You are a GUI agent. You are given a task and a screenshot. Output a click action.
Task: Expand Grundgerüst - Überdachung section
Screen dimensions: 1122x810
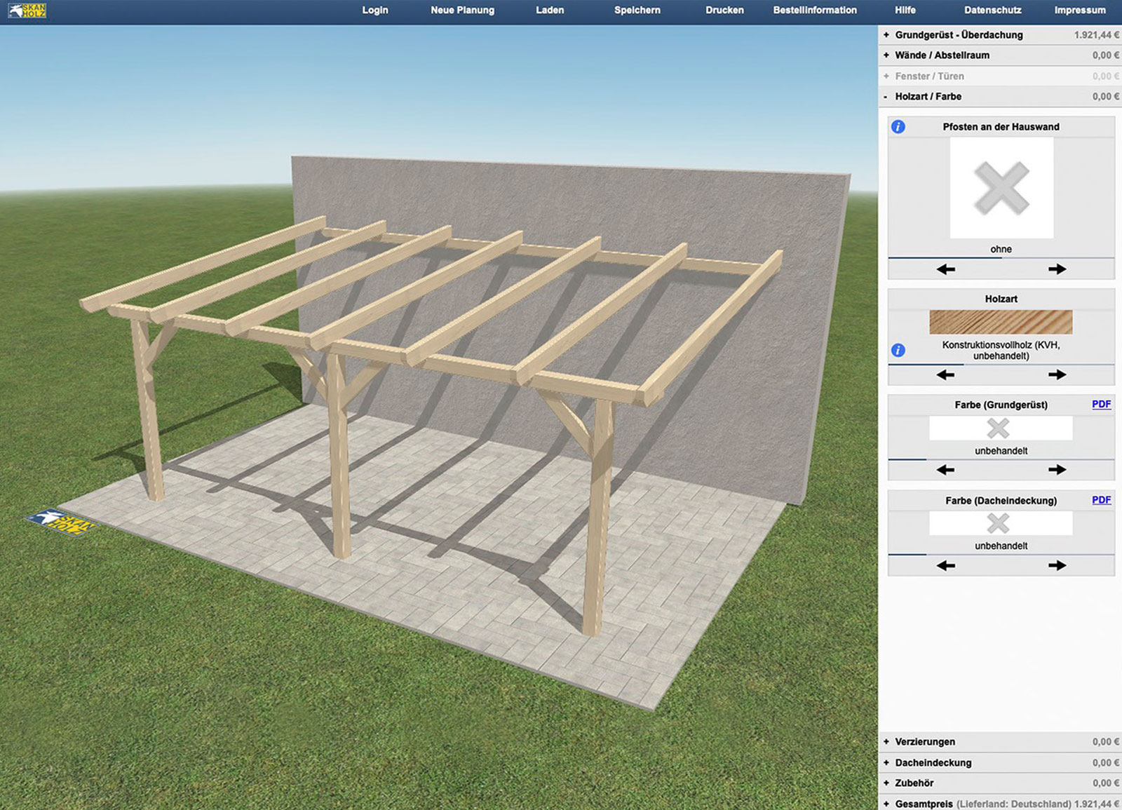958,35
